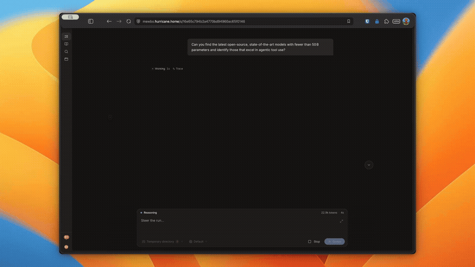Expand the steer input with arrows icon
The image size is (475, 267).
(x=341, y=221)
